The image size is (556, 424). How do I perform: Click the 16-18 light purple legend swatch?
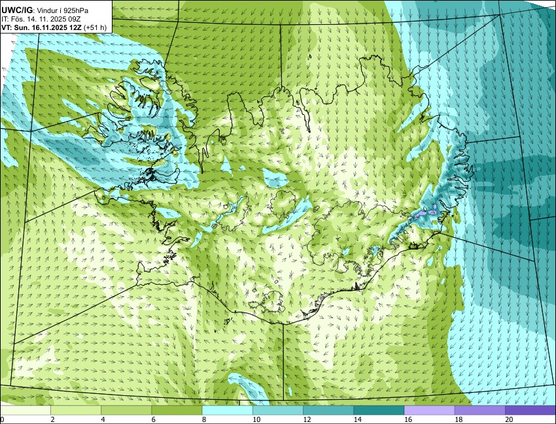[x=429, y=410]
